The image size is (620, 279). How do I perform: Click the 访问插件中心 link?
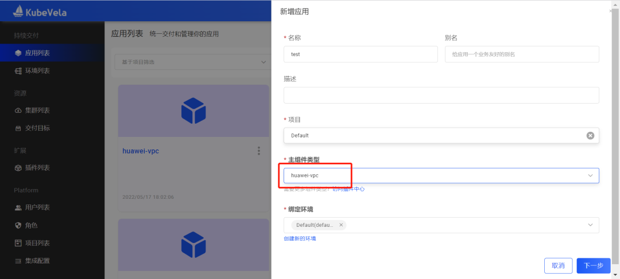point(348,189)
